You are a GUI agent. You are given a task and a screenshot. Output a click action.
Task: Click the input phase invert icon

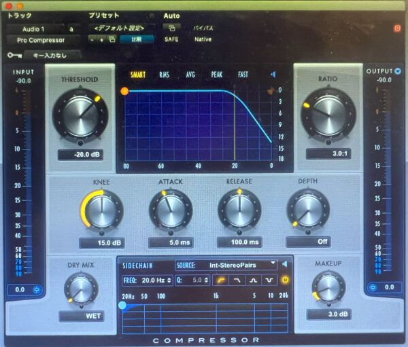point(37,289)
